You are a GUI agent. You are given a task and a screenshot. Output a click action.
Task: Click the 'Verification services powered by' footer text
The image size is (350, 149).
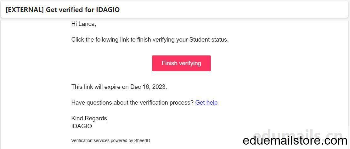pyautogui.click(x=102, y=140)
